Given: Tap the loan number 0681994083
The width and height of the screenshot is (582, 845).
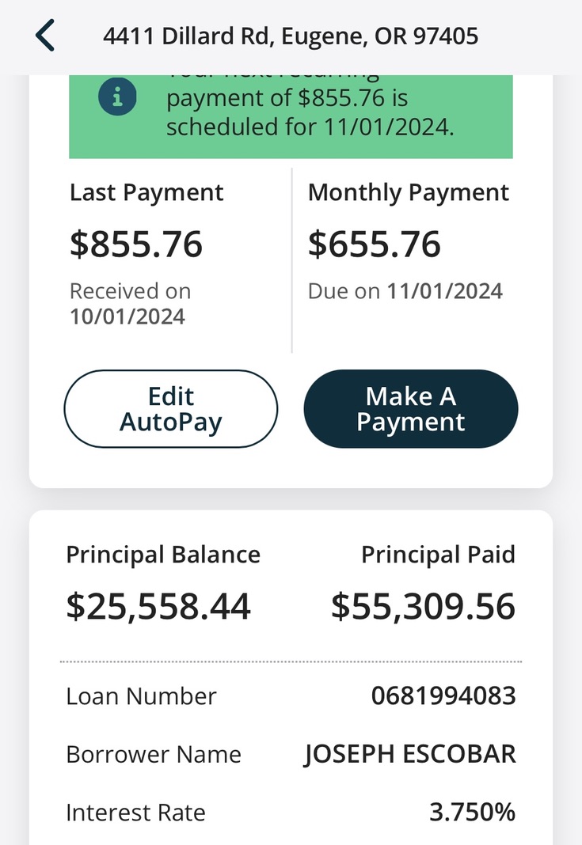Looking at the screenshot, I should [x=443, y=695].
